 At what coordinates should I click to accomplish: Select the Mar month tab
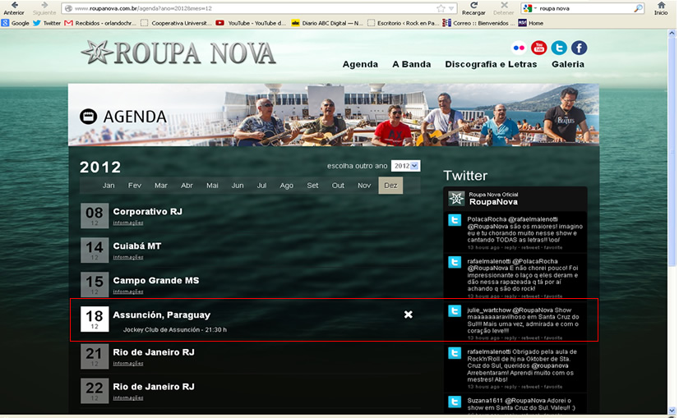(x=160, y=186)
